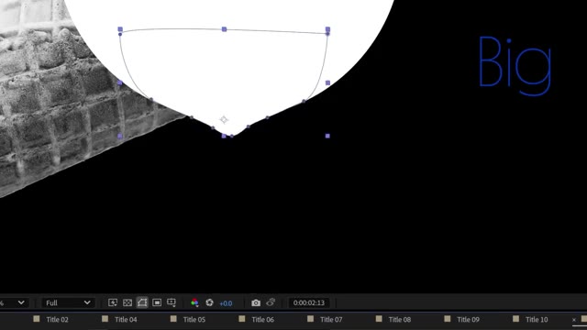Click the Title 02 tab color label
The image size is (587, 330).
tap(37, 319)
